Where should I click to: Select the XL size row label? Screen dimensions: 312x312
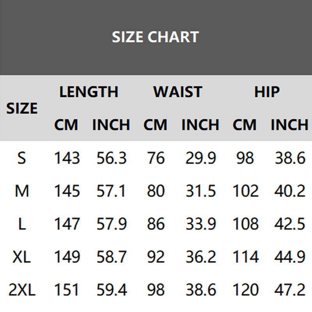[22, 257]
